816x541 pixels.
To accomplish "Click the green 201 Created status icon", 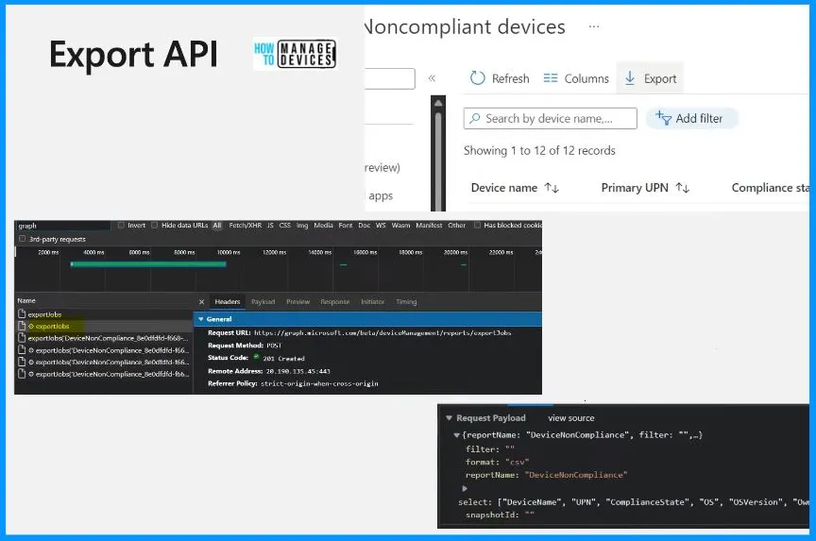I will [256, 357].
